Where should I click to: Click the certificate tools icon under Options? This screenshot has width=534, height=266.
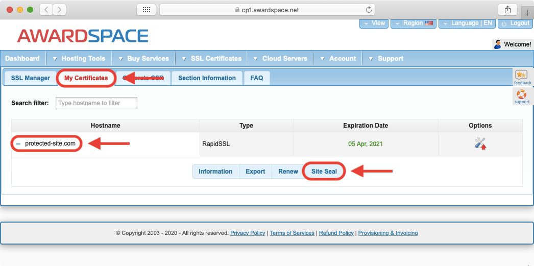(x=480, y=144)
